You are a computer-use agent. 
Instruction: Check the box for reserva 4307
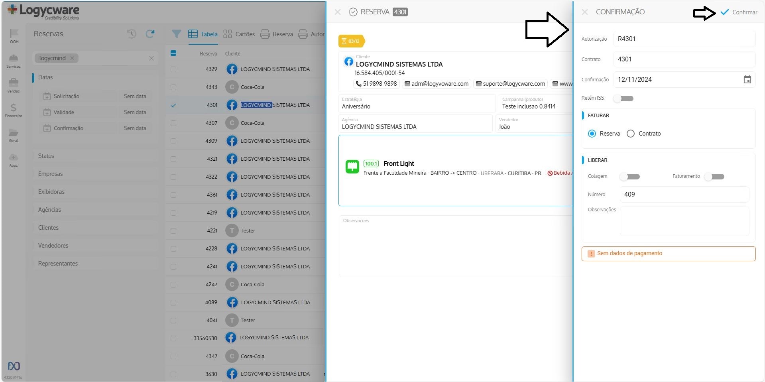173,123
